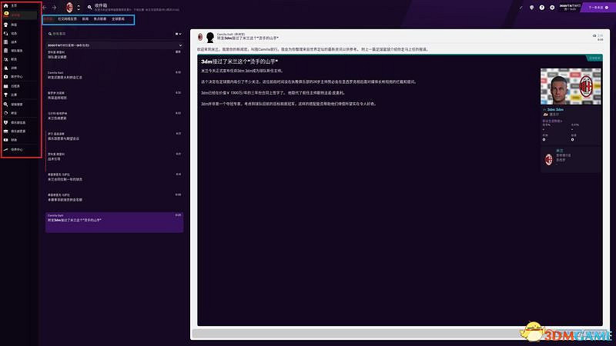Image resolution: width=616 pixels, height=346 pixels.
Task: Select the highlighted Camilla Galli inbox message
Action: pos(114,222)
